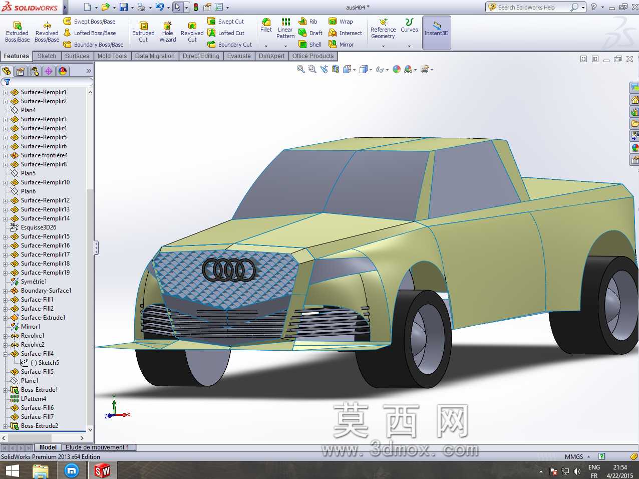This screenshot has height=479, width=639.
Task: Click Zoom to Area in view toolbar
Action: 312,70
